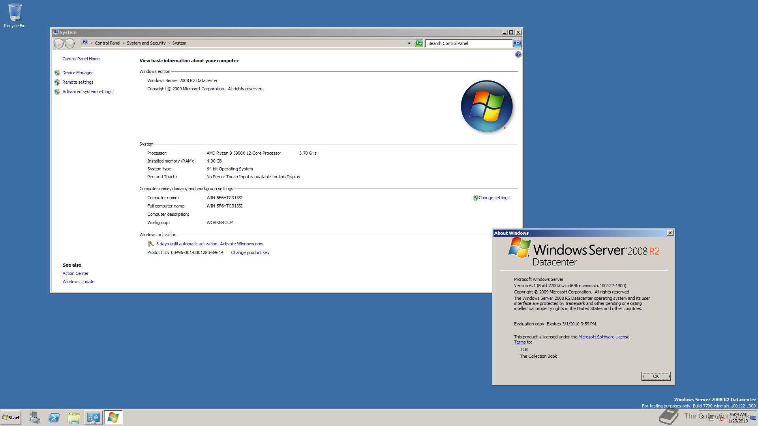This screenshot has height=426, width=758.
Task: Open Windows Explorer from the taskbar
Action: click(74, 418)
